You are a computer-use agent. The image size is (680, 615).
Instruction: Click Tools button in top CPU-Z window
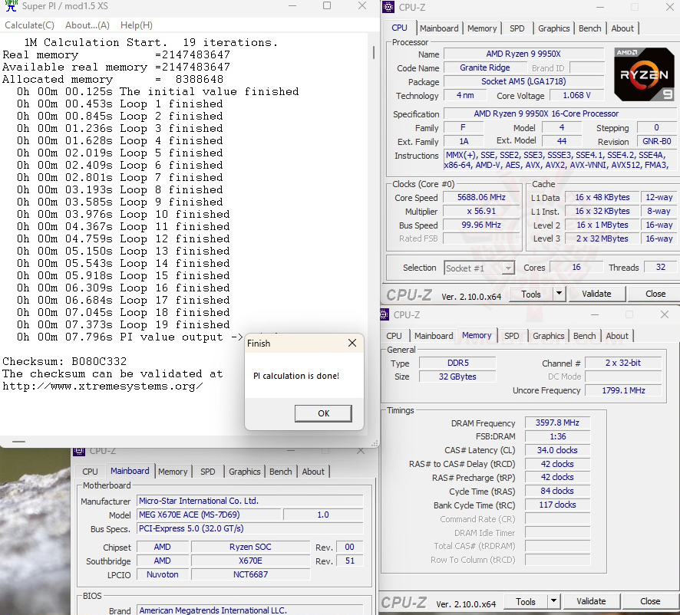point(531,294)
